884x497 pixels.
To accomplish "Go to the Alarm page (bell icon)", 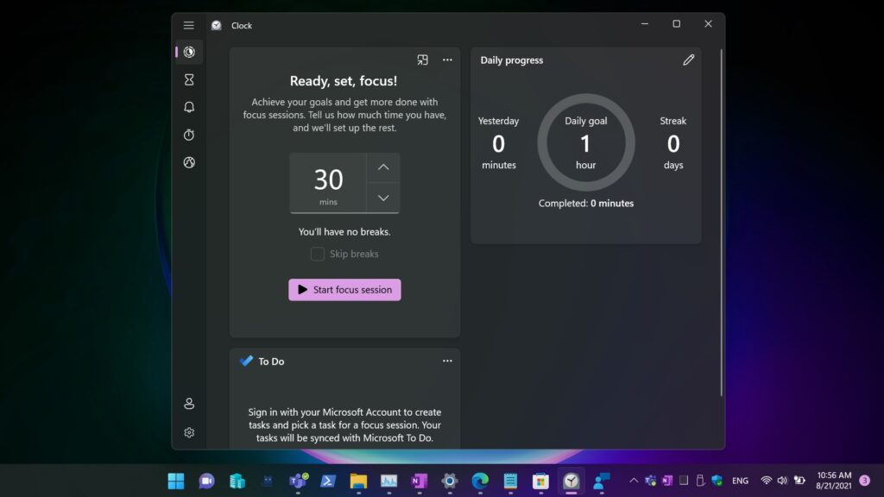I will (x=189, y=107).
